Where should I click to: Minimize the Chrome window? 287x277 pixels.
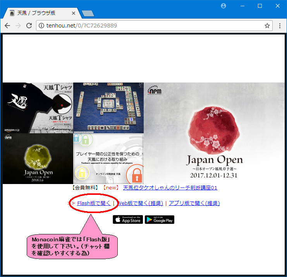click(x=242, y=6)
